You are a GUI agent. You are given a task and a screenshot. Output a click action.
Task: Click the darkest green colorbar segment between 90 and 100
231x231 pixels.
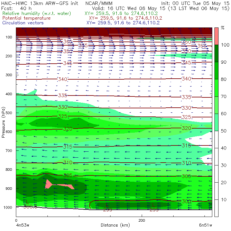click(x=216, y=53)
